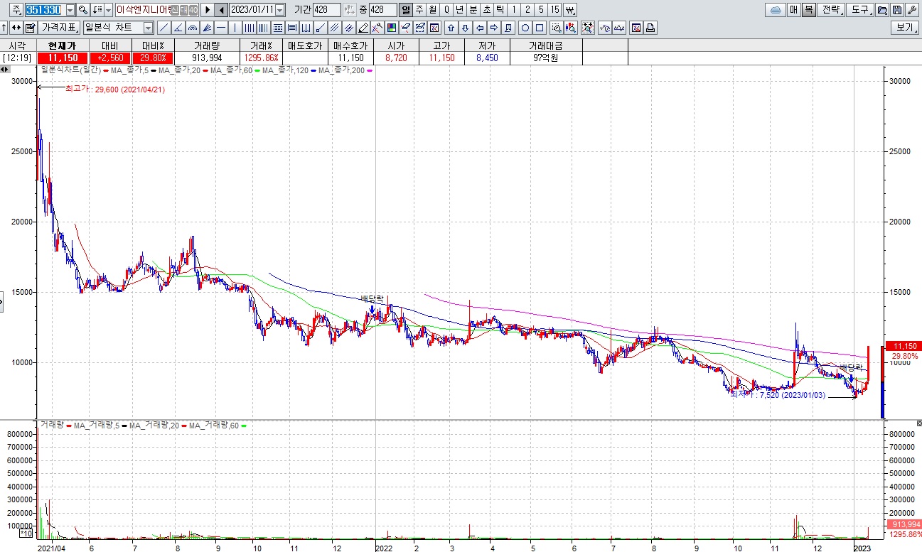
Task: Select the Fibonacci fan tool
Action: pos(206,28)
